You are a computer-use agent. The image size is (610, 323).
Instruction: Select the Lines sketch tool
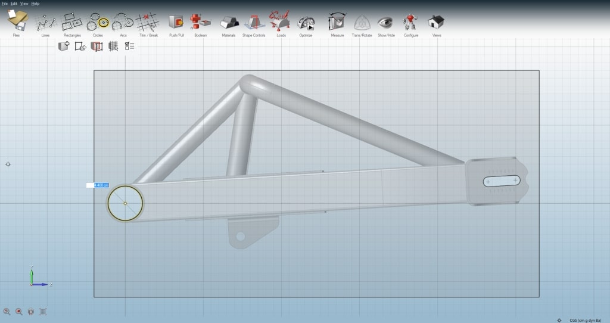point(46,23)
